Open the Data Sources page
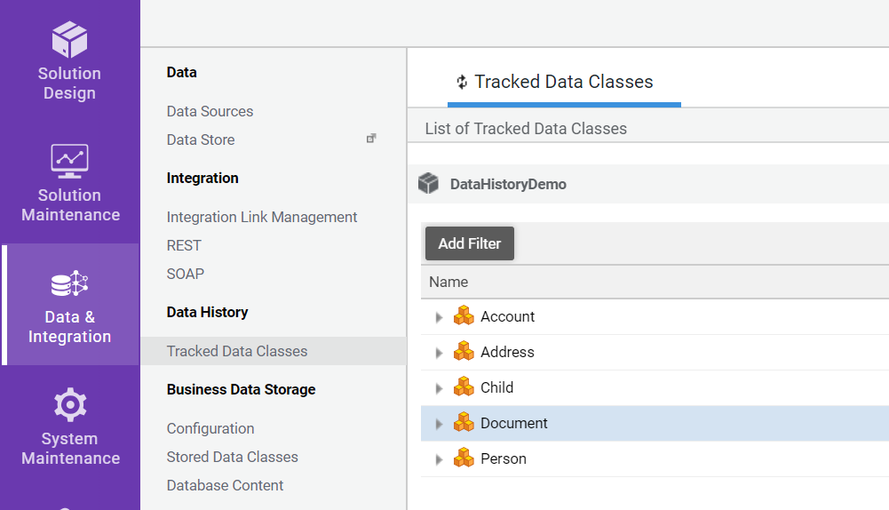Image resolution: width=889 pixels, height=510 pixels. pos(210,111)
